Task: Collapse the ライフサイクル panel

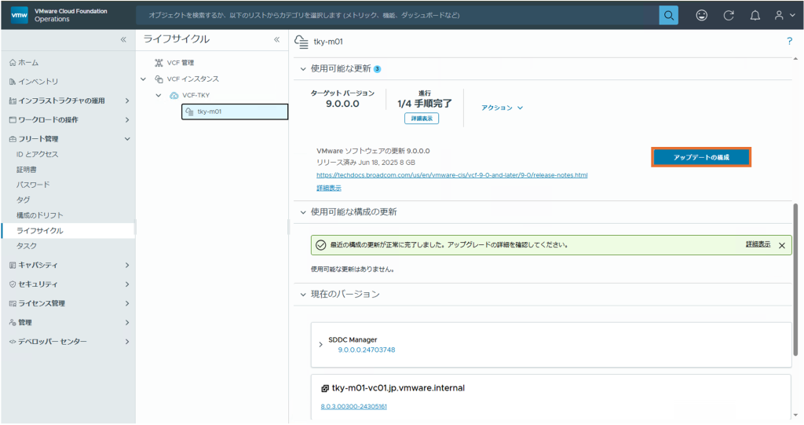Action: [277, 39]
